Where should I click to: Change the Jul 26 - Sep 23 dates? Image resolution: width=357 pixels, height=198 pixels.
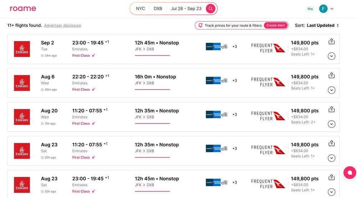point(186,9)
